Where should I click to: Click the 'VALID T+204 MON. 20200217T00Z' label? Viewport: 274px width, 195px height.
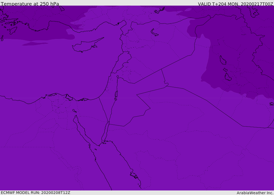point(235,4)
